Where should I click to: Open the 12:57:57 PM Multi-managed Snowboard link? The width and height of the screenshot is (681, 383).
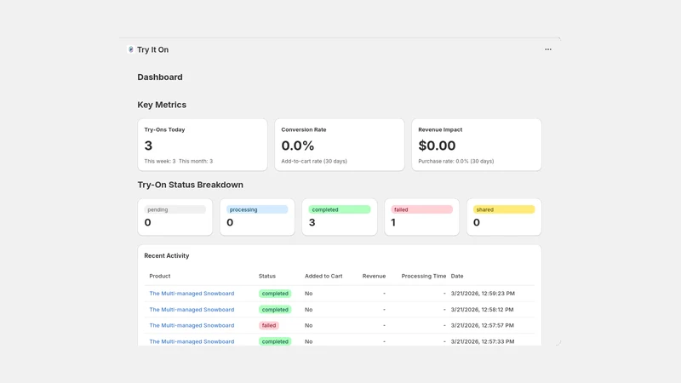tap(192, 325)
